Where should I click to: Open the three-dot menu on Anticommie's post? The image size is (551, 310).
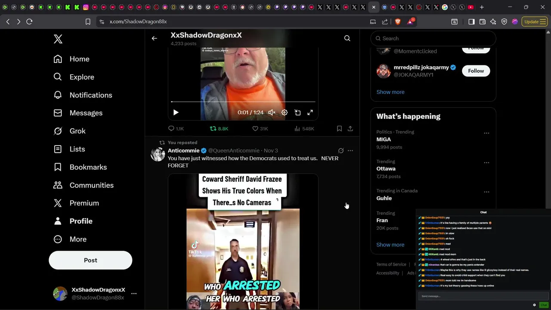pyautogui.click(x=350, y=151)
